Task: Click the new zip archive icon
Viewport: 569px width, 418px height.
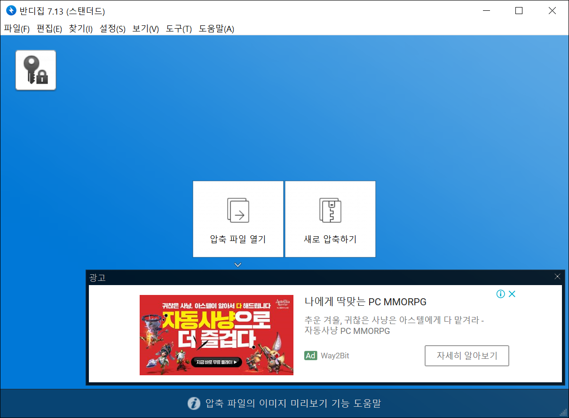Action: [330, 210]
